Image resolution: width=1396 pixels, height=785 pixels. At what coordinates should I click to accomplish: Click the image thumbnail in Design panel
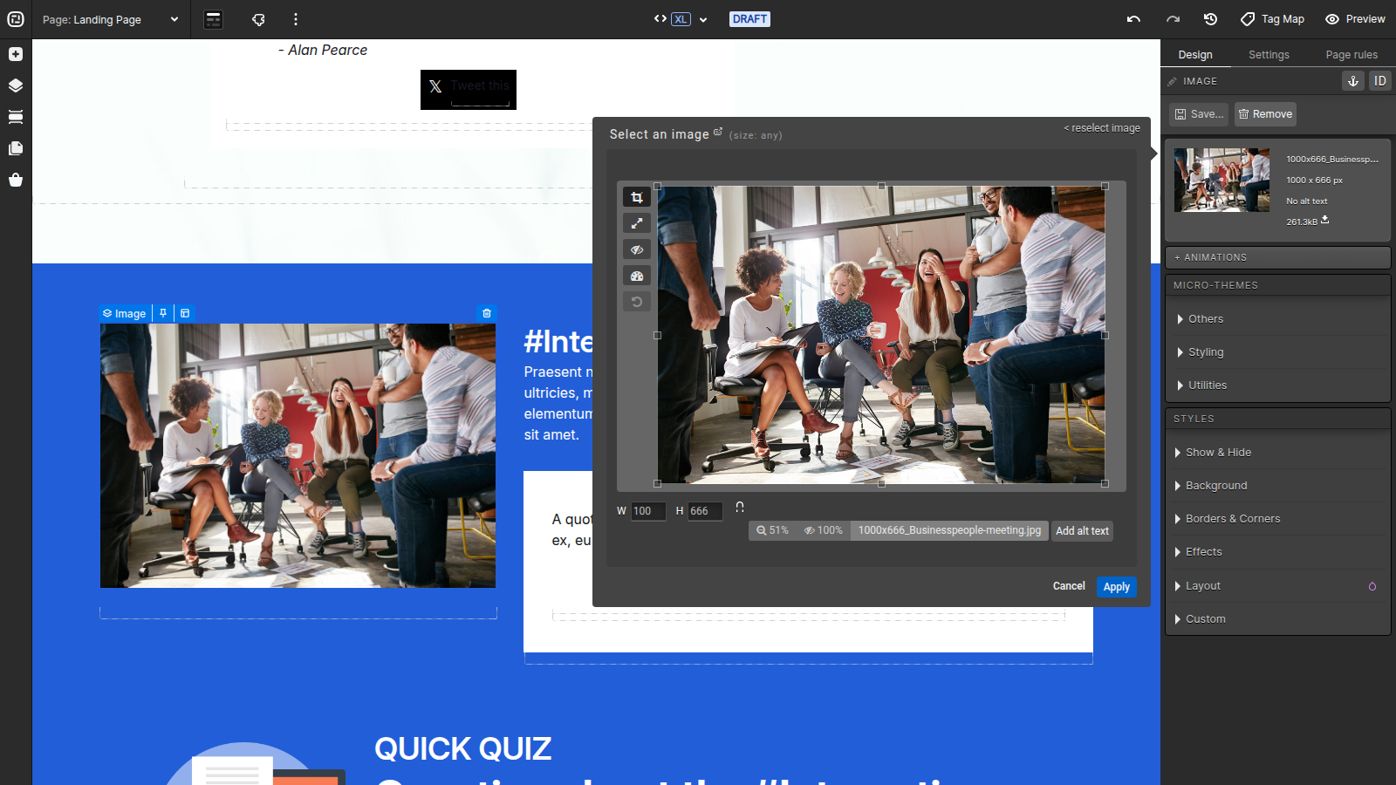(x=1221, y=180)
